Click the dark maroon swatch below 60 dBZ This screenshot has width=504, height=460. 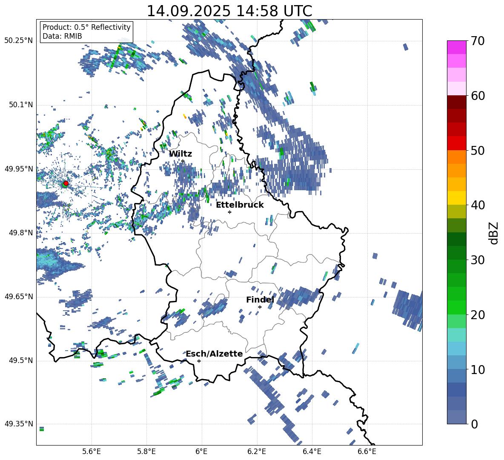click(457, 102)
